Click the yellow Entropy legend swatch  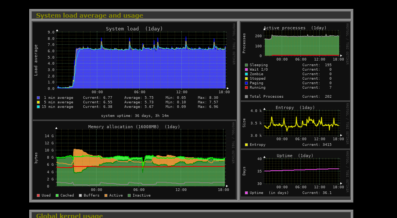point(246,145)
